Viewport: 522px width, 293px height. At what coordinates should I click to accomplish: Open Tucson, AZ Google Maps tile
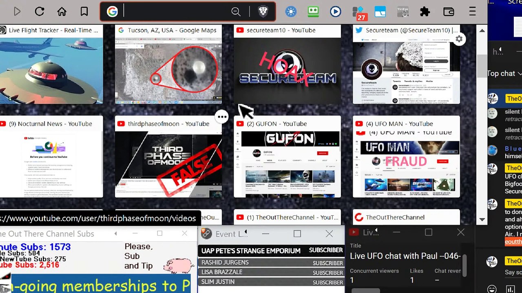click(168, 65)
